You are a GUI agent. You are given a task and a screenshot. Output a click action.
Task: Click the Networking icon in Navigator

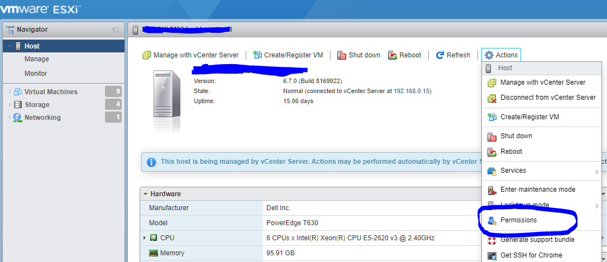point(17,118)
